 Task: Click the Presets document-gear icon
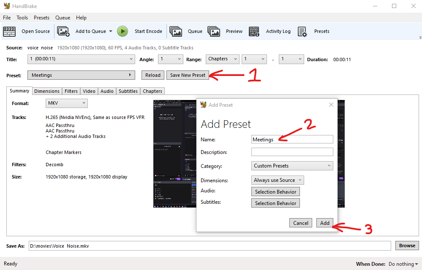pos(302,32)
